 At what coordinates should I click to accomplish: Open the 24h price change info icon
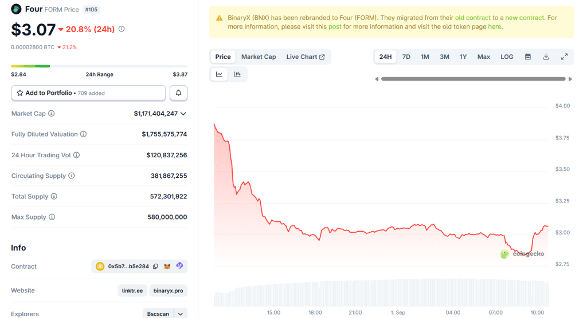pyautogui.click(x=122, y=29)
